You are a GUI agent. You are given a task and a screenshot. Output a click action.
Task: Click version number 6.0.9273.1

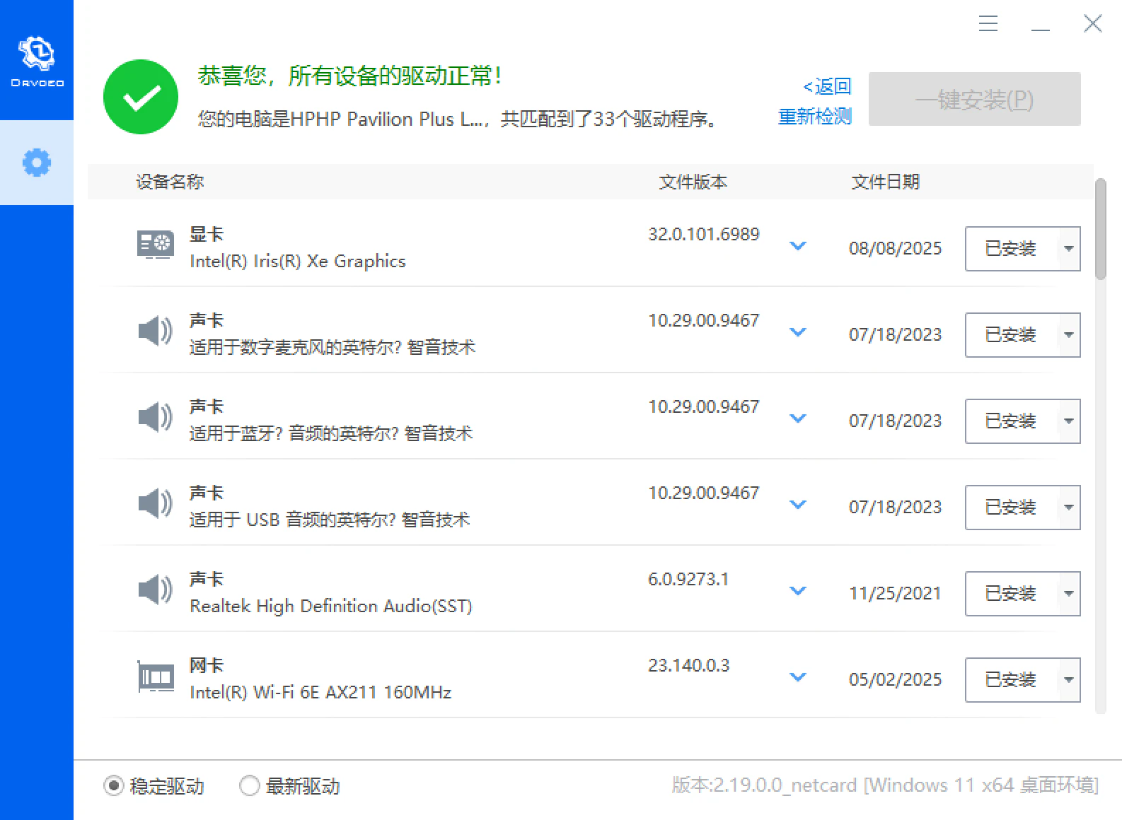688,579
